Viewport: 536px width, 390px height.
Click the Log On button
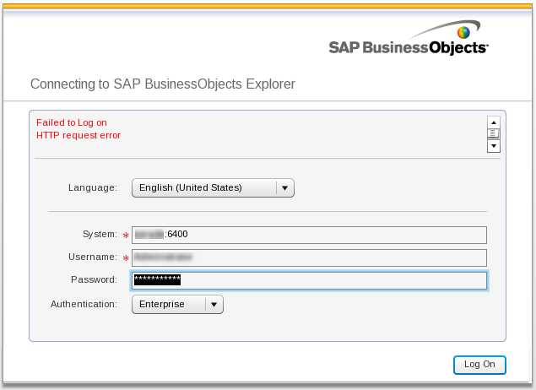coord(479,365)
